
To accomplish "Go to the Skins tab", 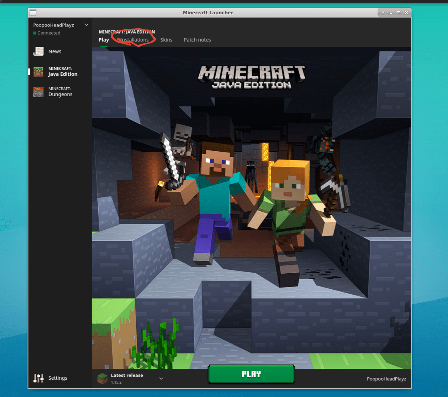I will click(166, 40).
